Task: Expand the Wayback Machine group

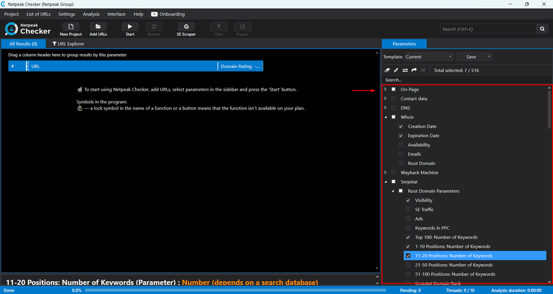Action: click(x=385, y=173)
